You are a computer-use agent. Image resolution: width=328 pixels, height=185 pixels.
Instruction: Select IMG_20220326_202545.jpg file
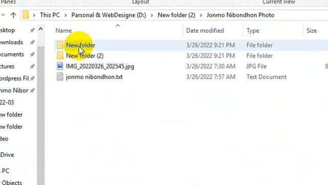point(100,66)
